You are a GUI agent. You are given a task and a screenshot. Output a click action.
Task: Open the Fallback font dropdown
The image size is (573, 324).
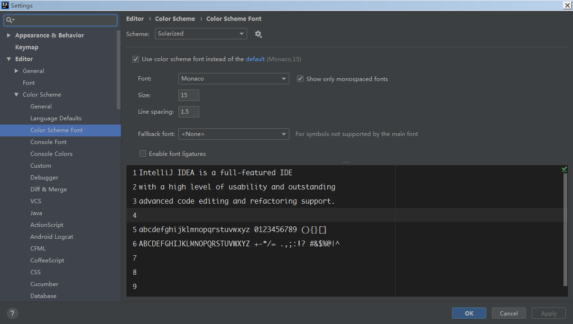tap(234, 134)
